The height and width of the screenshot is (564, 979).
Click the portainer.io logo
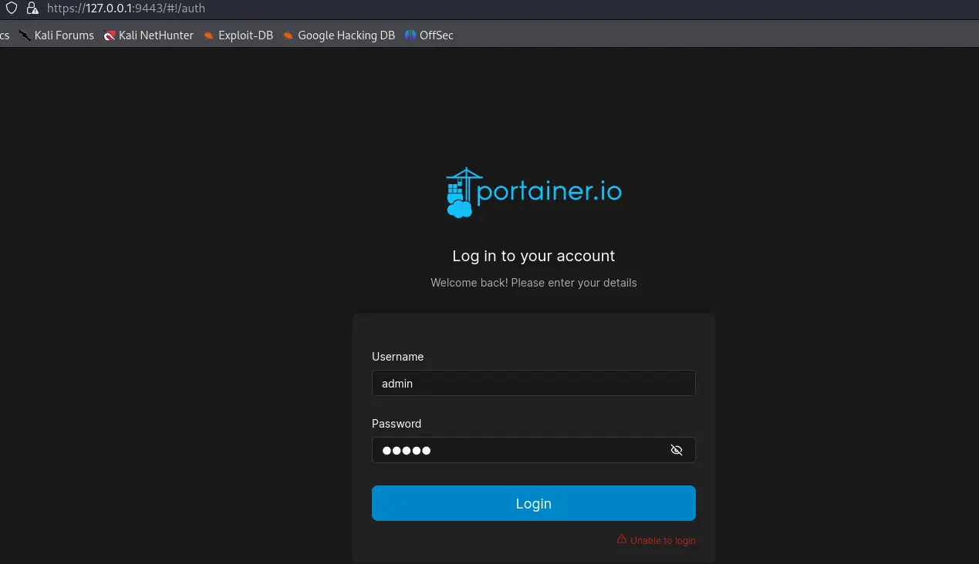[x=534, y=193]
